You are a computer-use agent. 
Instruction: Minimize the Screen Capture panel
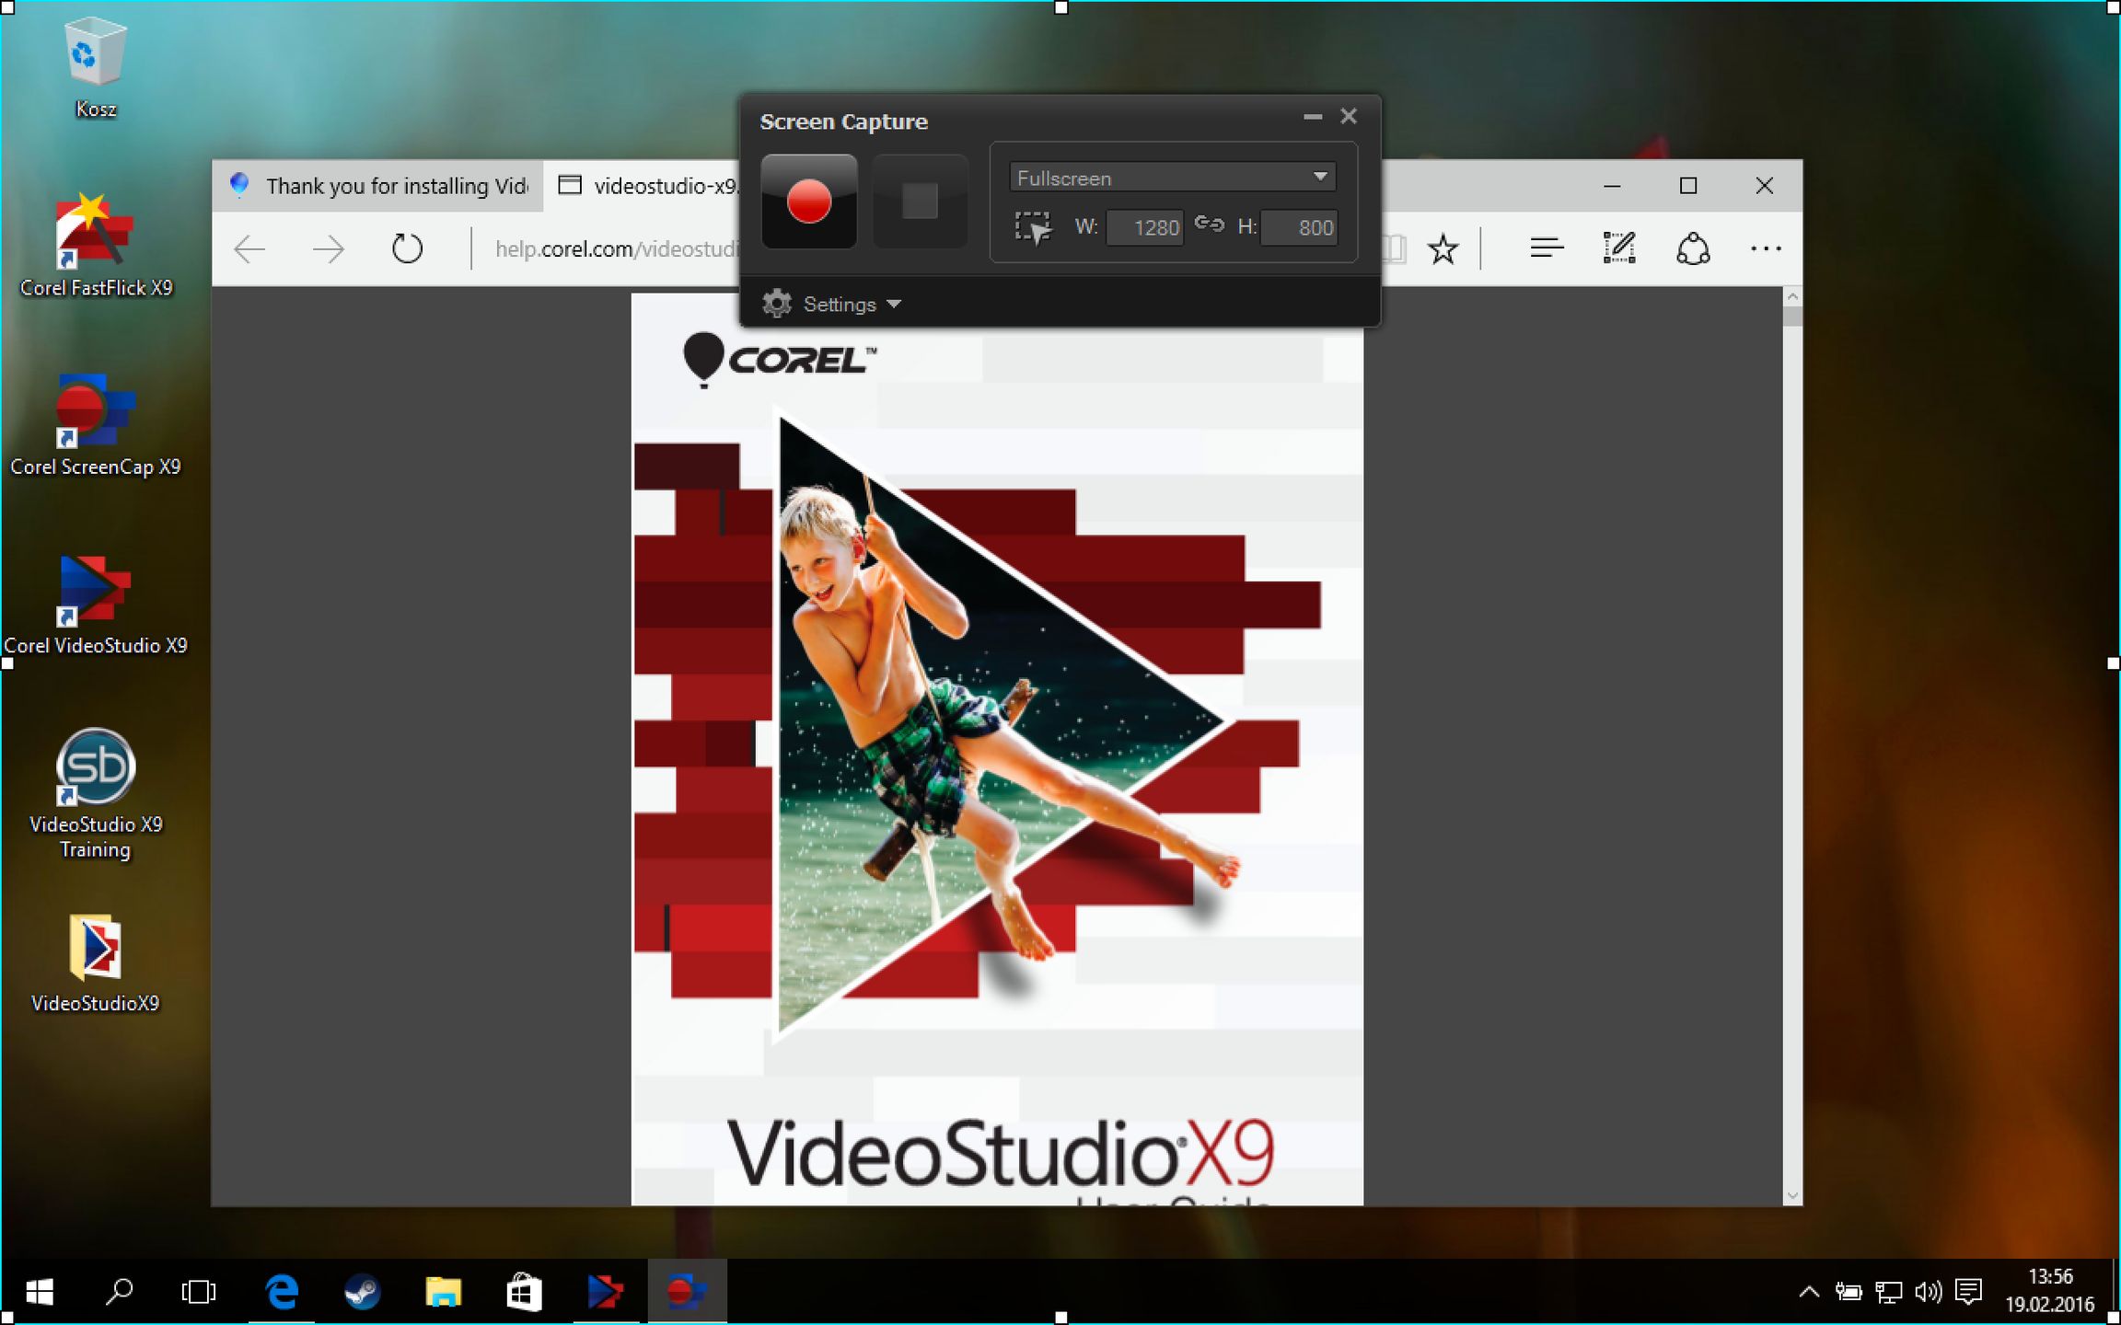(1312, 117)
